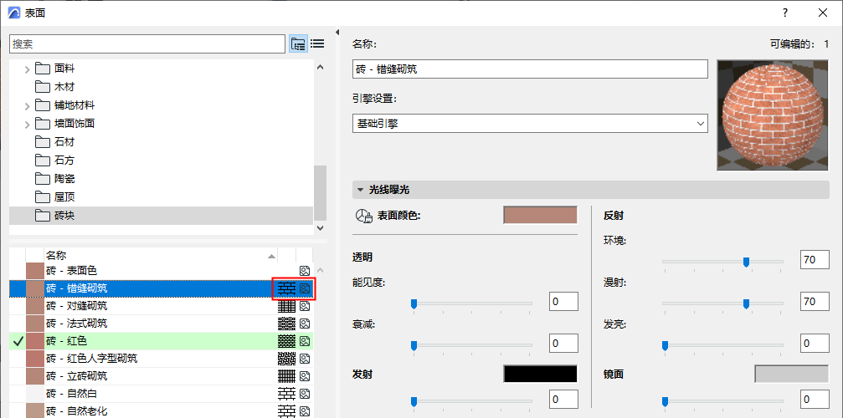
Task: Click texture icon of 砖 - 红色
Action: coord(305,341)
